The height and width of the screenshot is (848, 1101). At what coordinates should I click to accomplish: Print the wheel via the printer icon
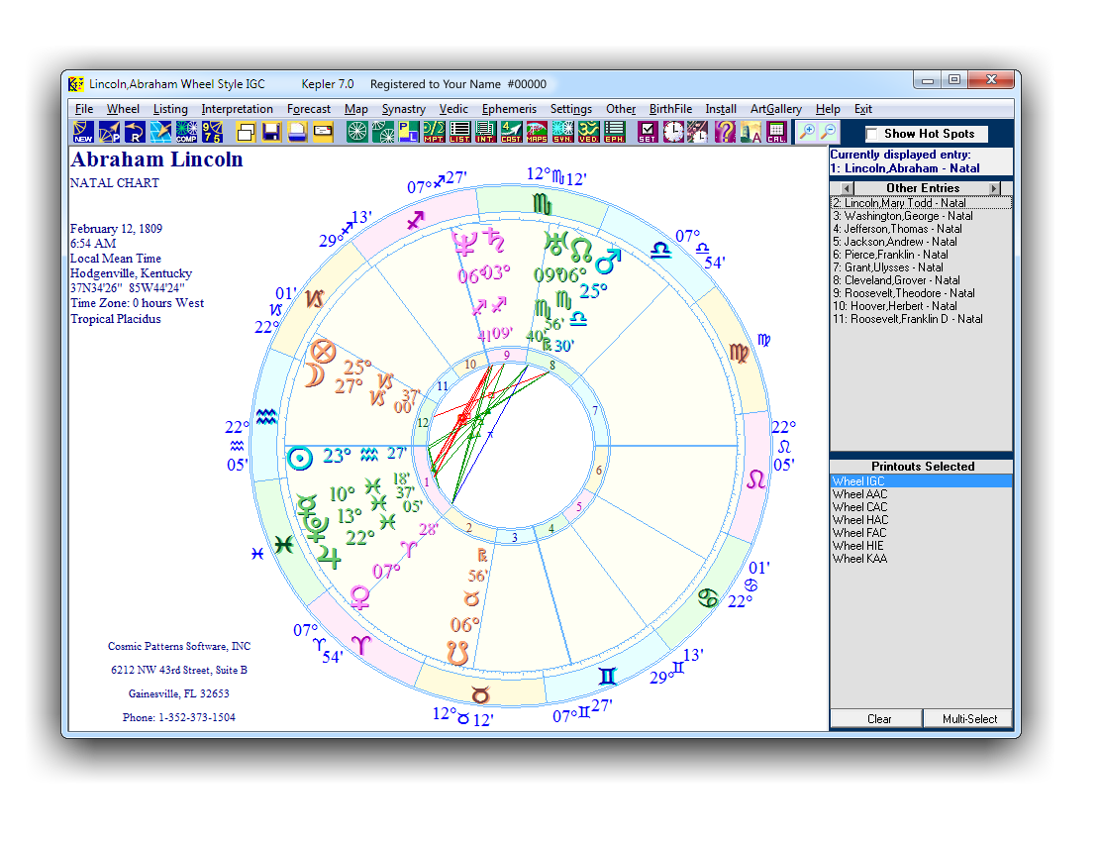[297, 131]
